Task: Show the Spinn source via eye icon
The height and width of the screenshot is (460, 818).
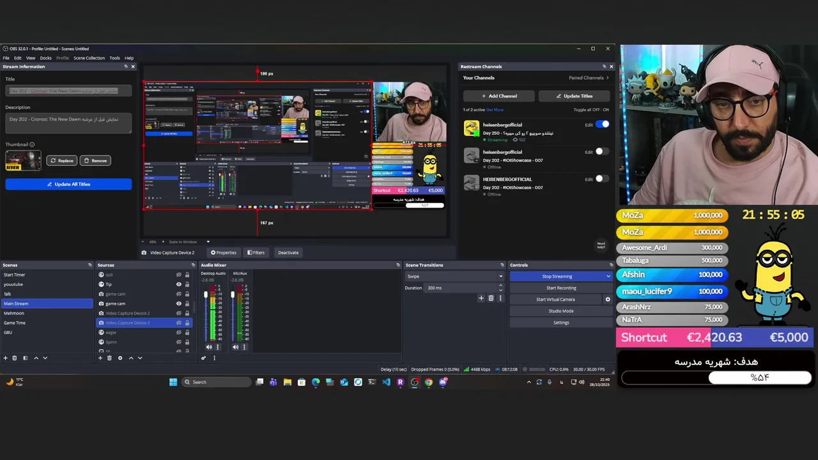Action: (179, 342)
